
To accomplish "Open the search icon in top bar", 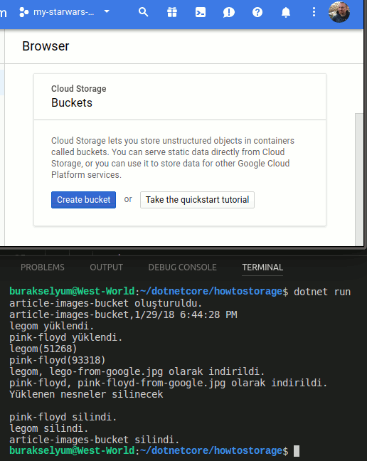I will coord(144,12).
